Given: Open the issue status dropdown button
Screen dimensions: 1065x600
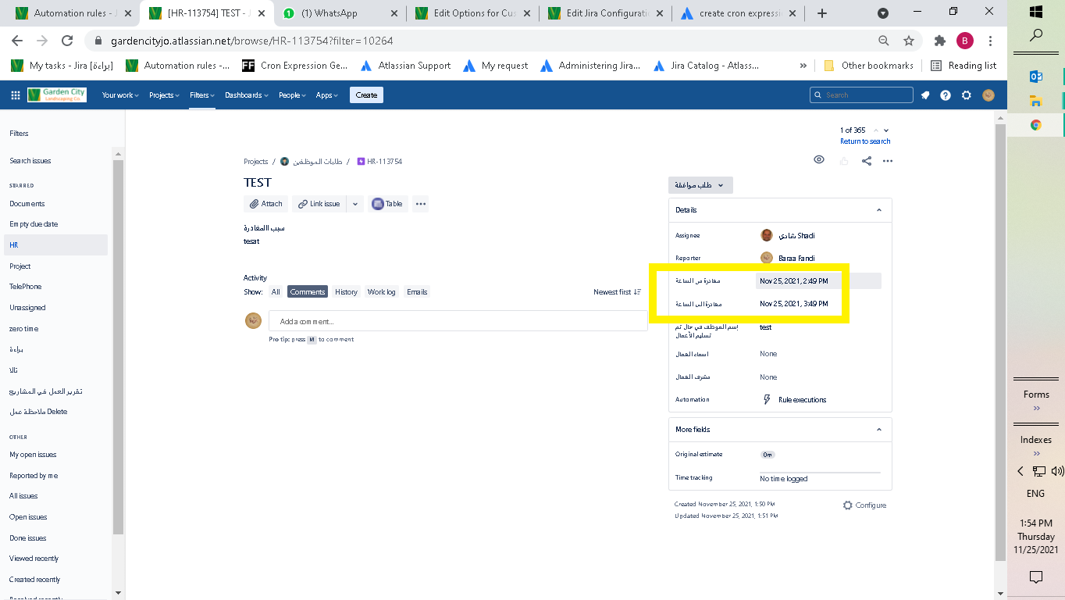Looking at the screenshot, I should click(700, 185).
